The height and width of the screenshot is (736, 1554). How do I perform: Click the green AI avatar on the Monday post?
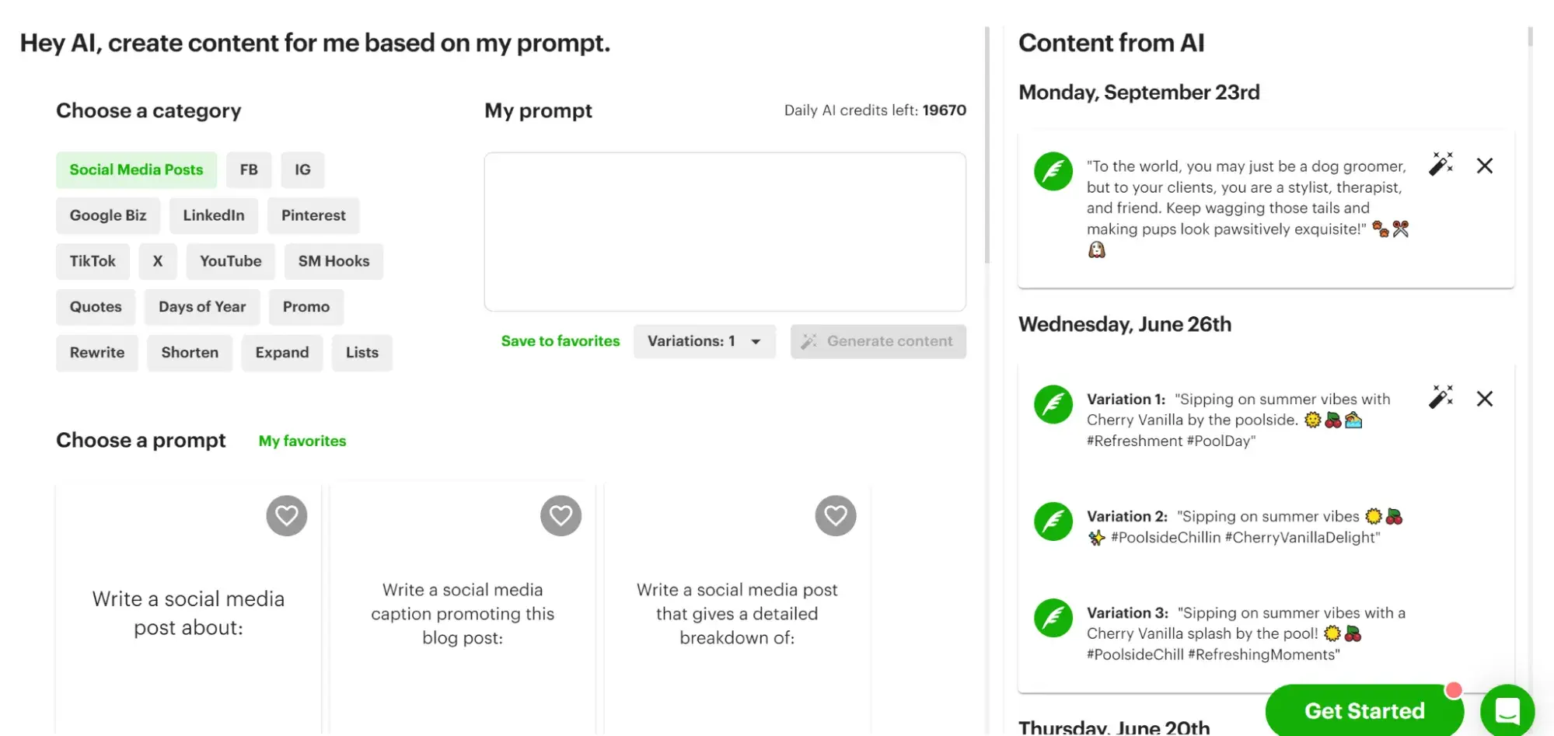(x=1053, y=171)
